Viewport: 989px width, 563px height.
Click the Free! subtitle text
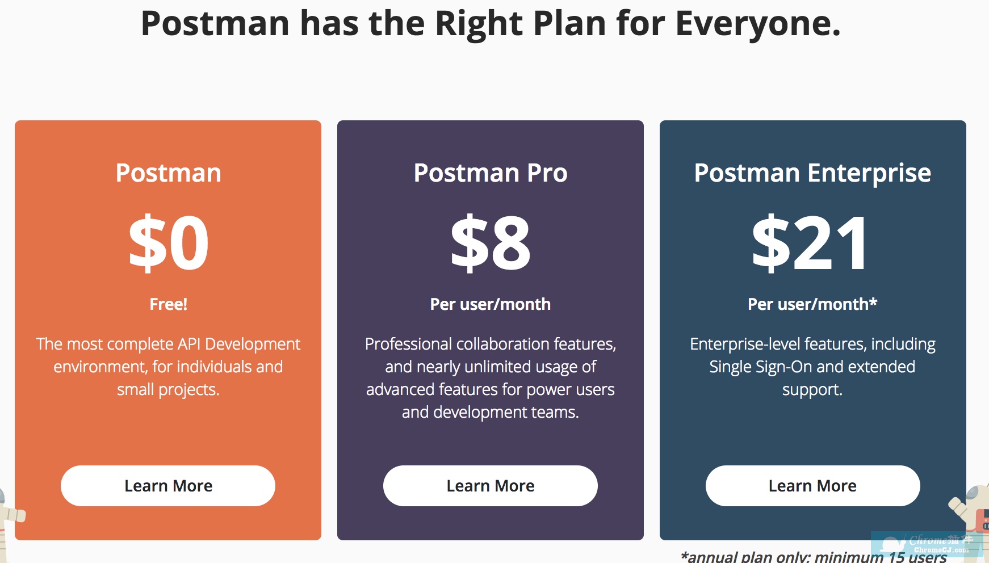[x=168, y=304]
